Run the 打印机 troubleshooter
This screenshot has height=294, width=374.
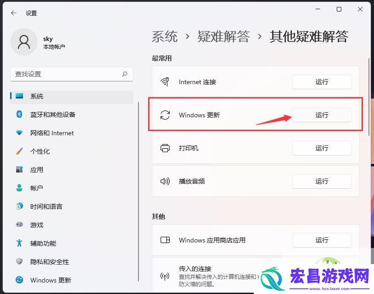(322, 148)
